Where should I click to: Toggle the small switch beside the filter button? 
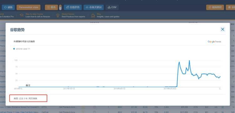tap(60, 7)
